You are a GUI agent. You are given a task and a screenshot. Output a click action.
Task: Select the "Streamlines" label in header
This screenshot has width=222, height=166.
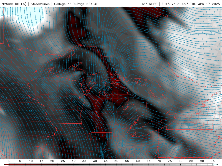coord(40,4)
